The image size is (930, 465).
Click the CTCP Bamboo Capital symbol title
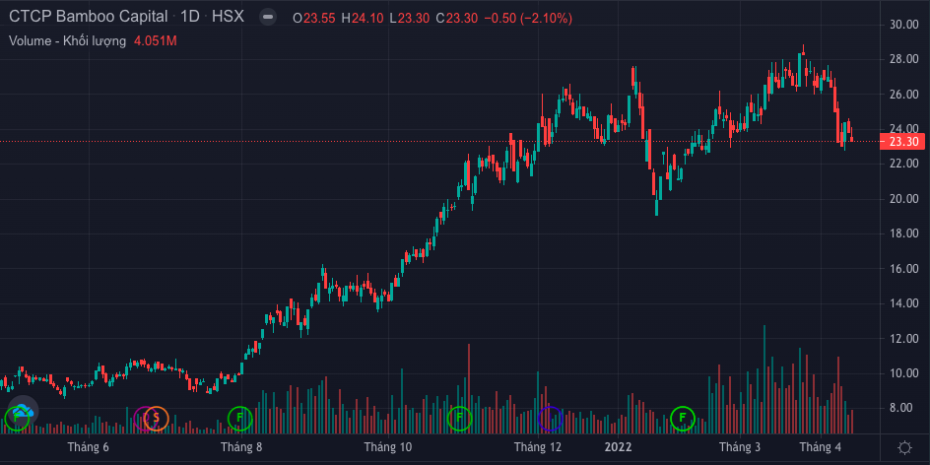pyautogui.click(x=88, y=18)
